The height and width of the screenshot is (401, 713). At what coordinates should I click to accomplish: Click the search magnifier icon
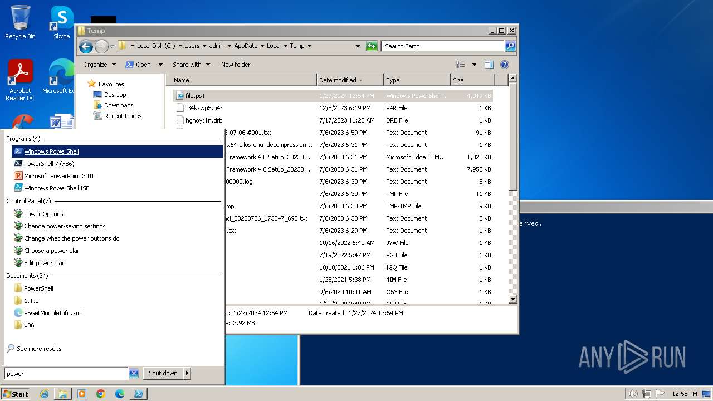click(x=510, y=46)
